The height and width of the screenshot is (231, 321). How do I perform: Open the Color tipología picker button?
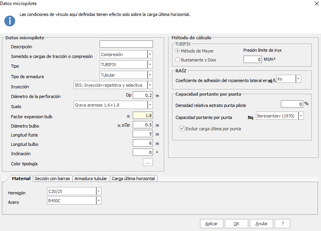pyautogui.click(x=148, y=163)
